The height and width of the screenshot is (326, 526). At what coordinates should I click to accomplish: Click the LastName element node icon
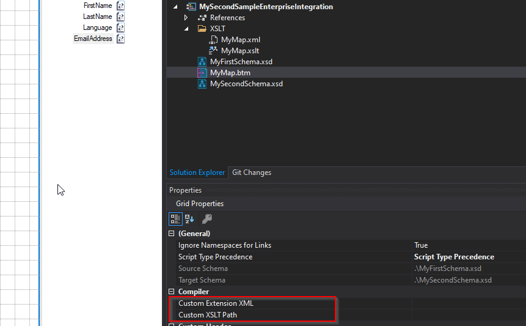[121, 17]
